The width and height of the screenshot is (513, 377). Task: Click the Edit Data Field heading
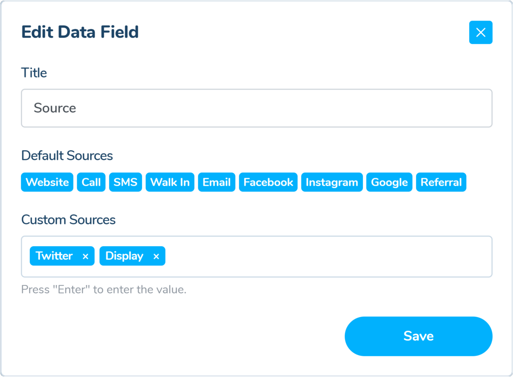[x=80, y=32]
